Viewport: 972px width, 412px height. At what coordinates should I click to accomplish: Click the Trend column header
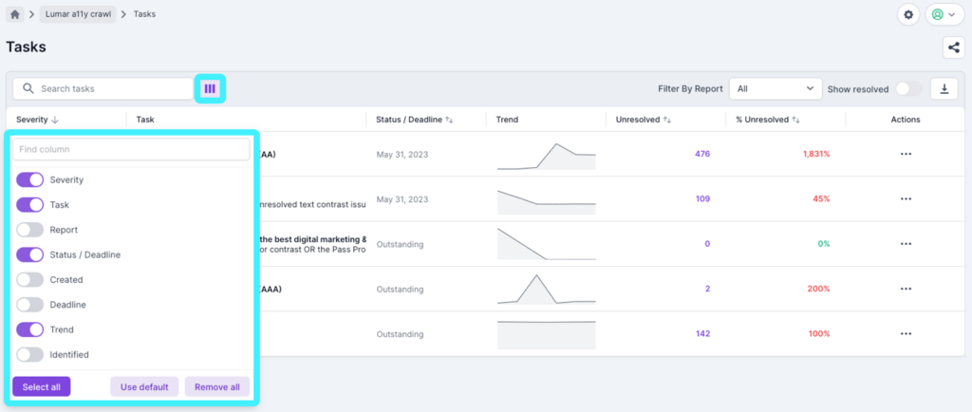[x=507, y=120]
